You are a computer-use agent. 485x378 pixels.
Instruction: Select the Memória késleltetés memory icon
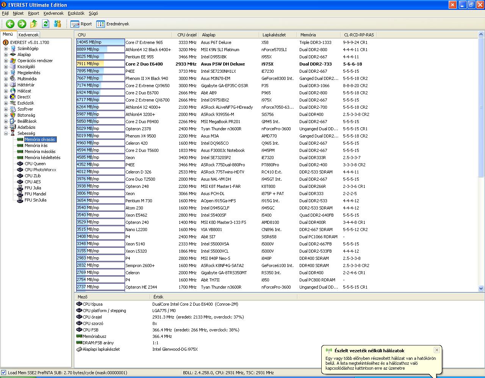[x=20, y=158]
